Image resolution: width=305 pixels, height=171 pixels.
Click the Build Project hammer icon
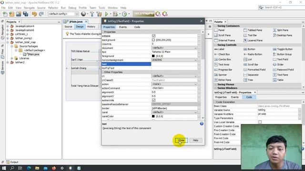(92, 14)
